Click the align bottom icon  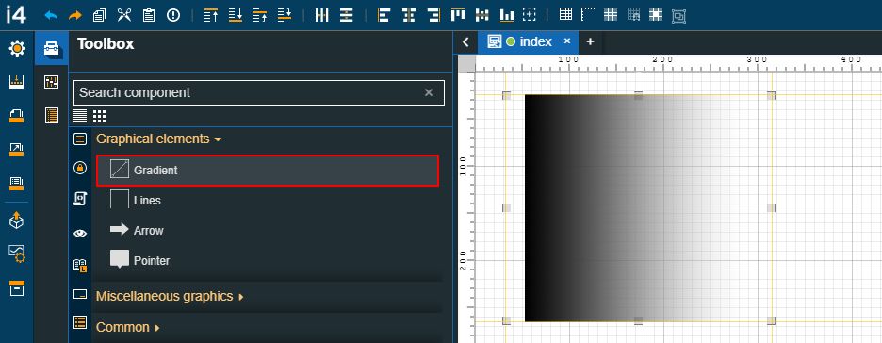coord(507,15)
